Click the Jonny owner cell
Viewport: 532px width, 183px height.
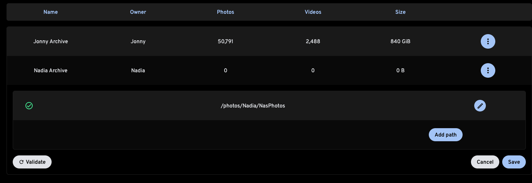(x=138, y=41)
